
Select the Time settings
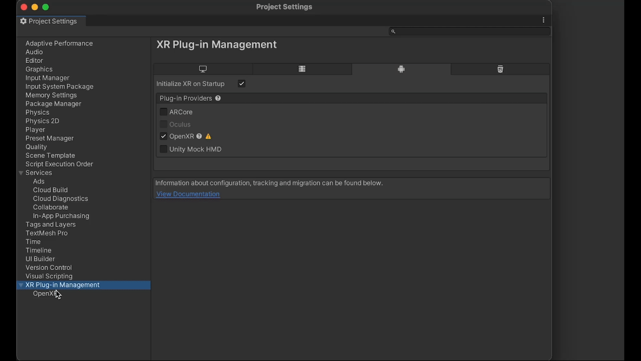pyautogui.click(x=33, y=242)
